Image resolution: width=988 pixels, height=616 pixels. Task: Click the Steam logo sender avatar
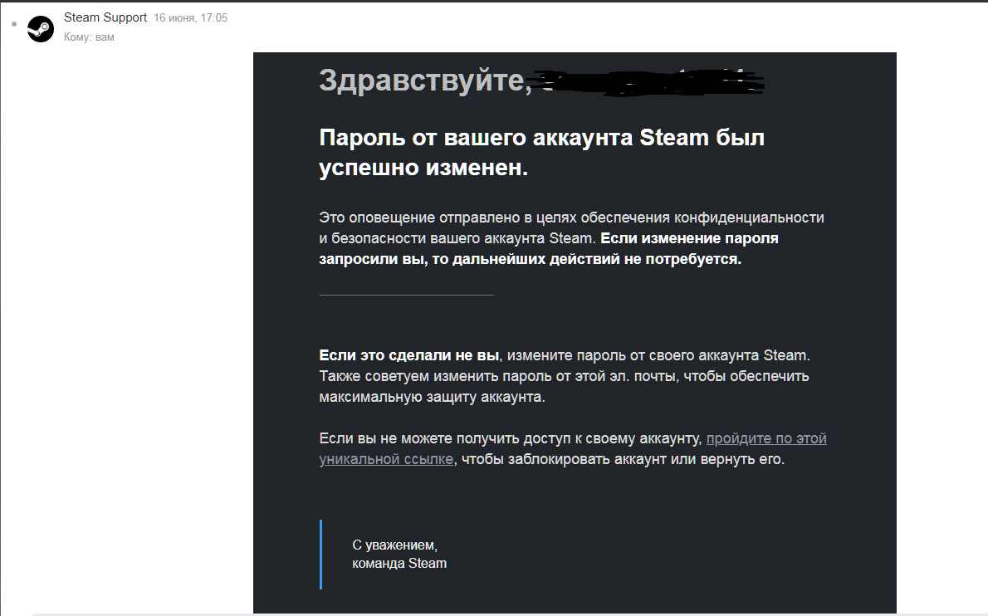click(41, 29)
